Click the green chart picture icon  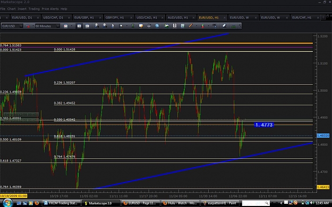pyautogui.click(x=167, y=26)
